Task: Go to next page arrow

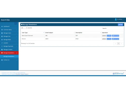Action: pos(121,44)
